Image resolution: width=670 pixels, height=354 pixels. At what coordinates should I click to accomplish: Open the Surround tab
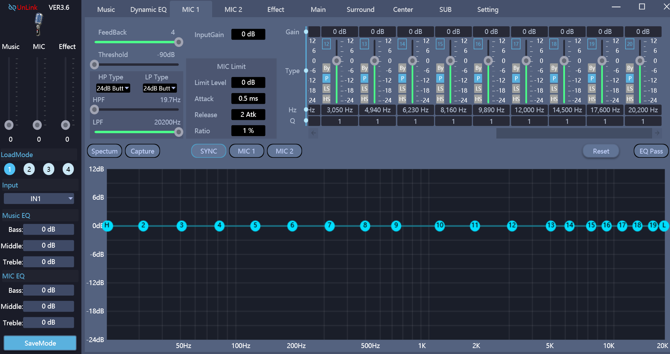pyautogui.click(x=360, y=9)
